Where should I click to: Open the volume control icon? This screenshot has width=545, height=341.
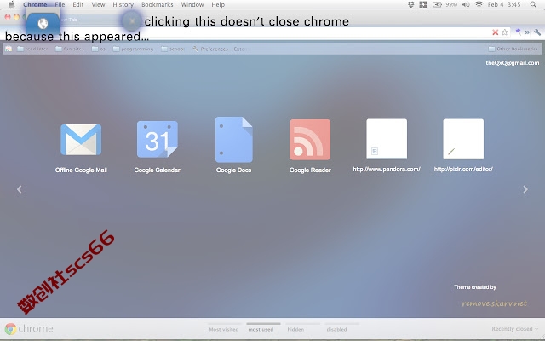(x=466, y=4)
